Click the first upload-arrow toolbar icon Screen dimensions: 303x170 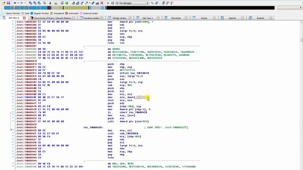[x=73, y=3]
